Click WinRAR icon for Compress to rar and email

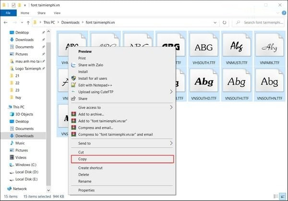click(x=73, y=134)
